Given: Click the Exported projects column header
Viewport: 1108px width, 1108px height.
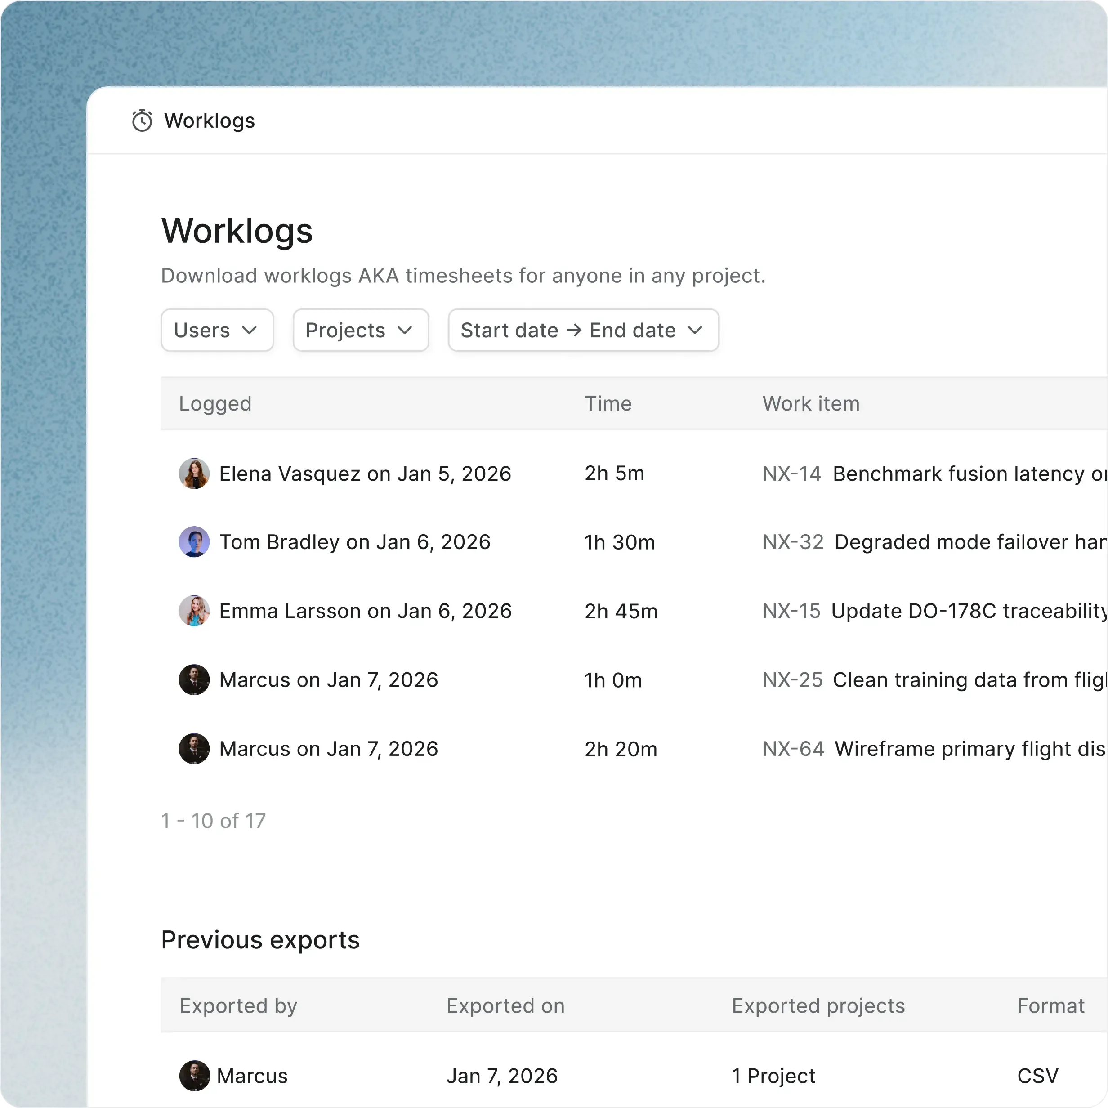Looking at the screenshot, I should click(818, 1005).
